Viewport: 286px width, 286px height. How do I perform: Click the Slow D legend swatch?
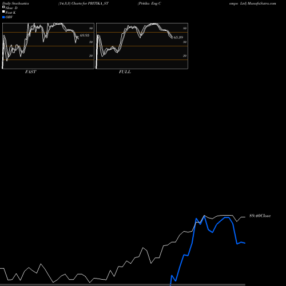point(3,7)
